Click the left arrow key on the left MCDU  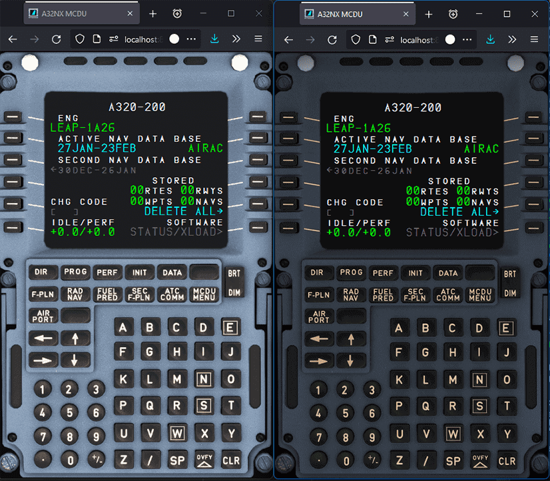tap(43, 338)
